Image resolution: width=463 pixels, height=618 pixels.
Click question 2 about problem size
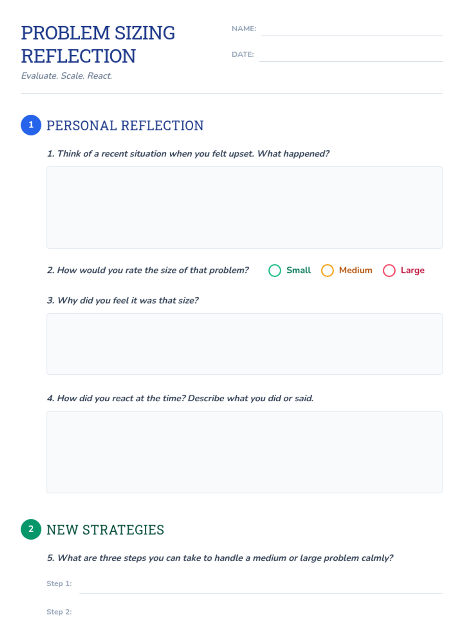(148, 270)
